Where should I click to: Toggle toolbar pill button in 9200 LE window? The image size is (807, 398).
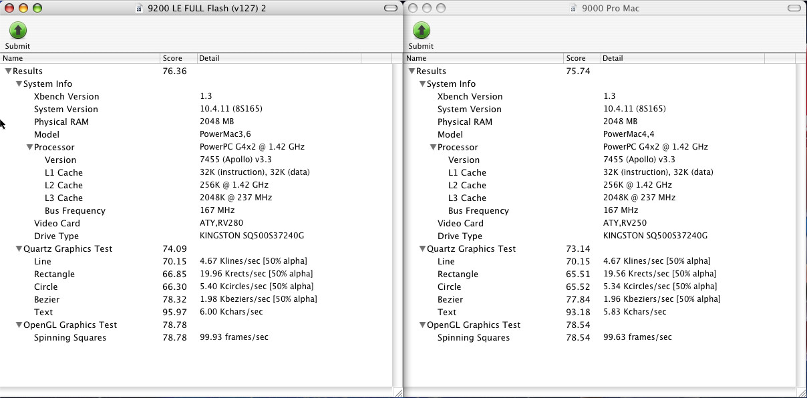(x=391, y=8)
